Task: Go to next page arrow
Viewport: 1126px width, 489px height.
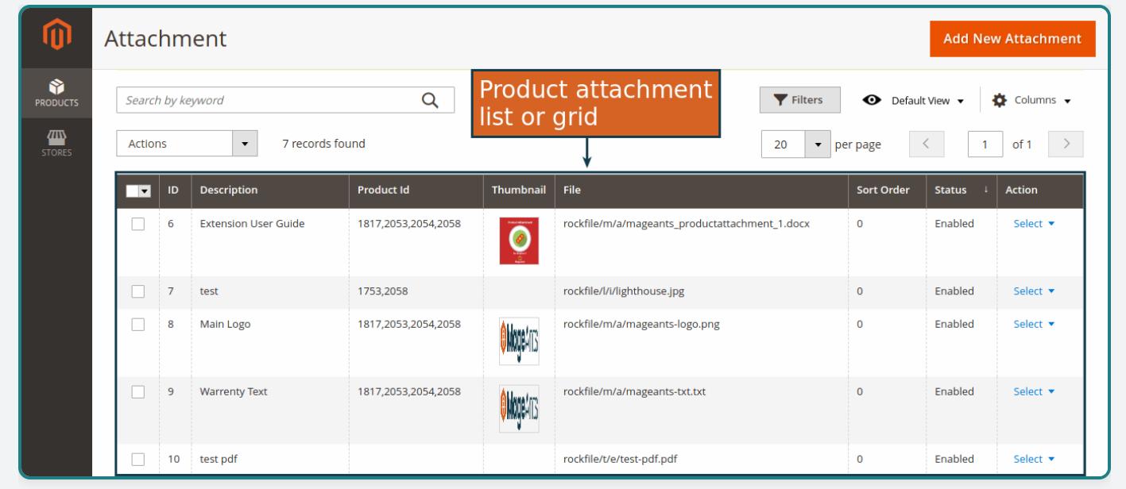Action: [x=1067, y=144]
